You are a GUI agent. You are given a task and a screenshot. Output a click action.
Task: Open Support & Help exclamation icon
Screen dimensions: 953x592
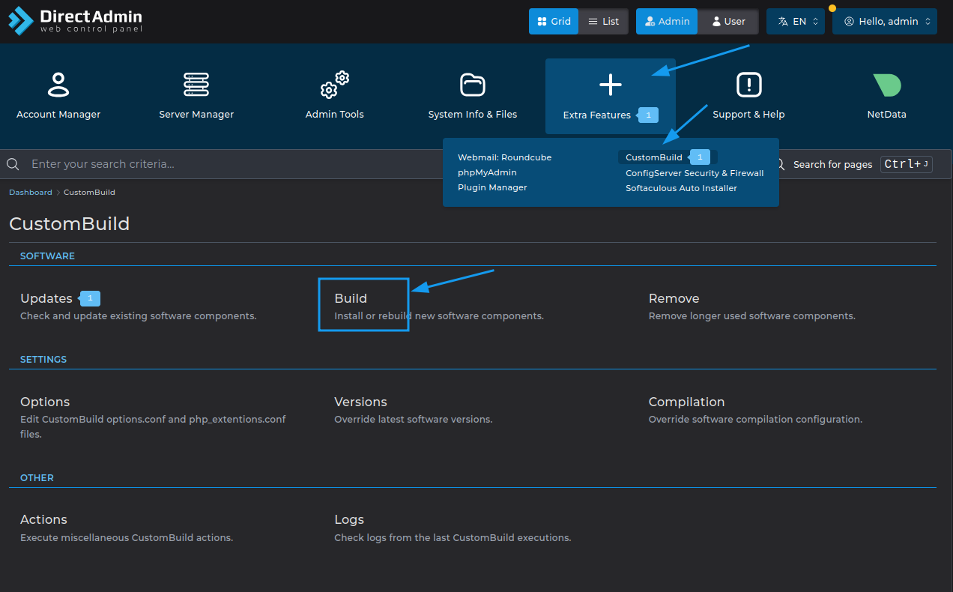pos(748,85)
